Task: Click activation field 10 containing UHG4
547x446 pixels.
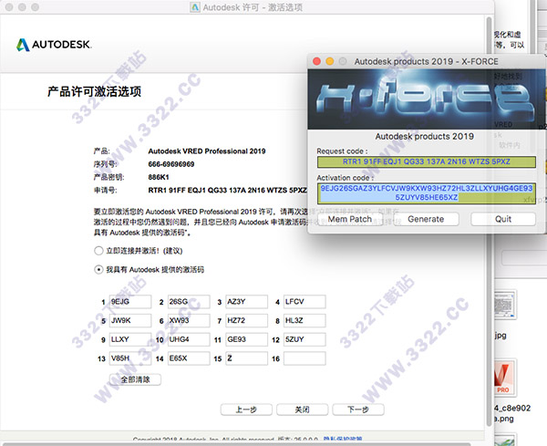Action: [x=189, y=339]
